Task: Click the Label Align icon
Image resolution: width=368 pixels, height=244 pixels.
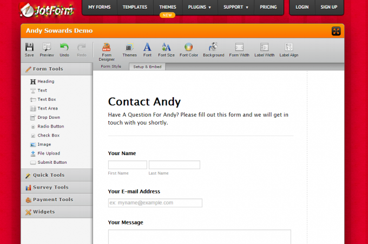Action: [x=288, y=47]
